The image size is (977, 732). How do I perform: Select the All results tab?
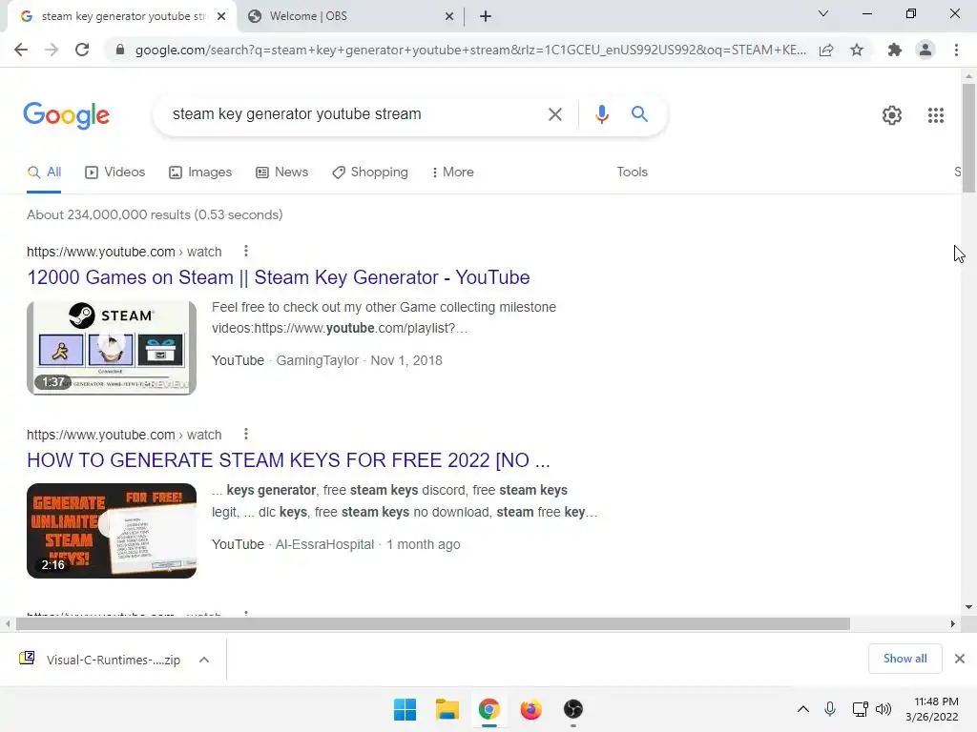[x=44, y=173]
